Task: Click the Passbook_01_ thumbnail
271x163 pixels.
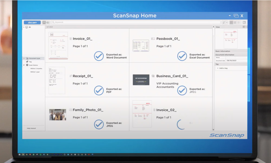Action: pyautogui.click(x=141, y=46)
